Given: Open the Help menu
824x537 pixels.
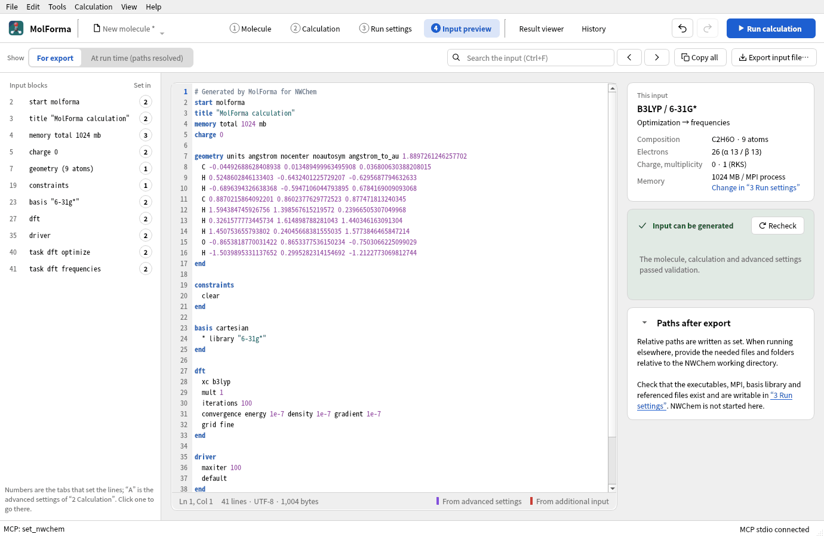Looking at the screenshot, I should (x=153, y=7).
